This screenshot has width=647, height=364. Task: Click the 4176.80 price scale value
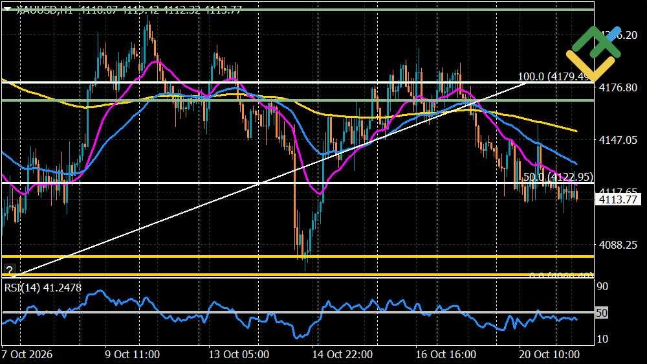(x=618, y=87)
